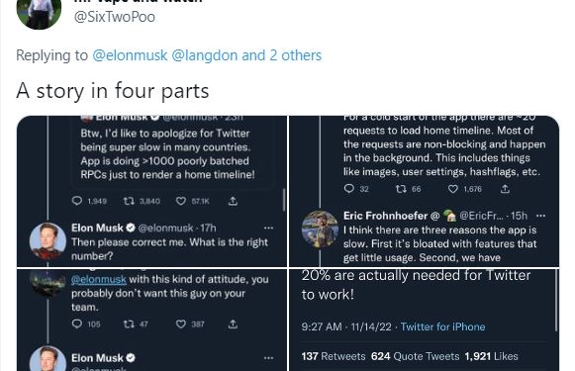Open the @elonmusk reply mention link
Screen dimensions: 575x371
[x=130, y=55]
